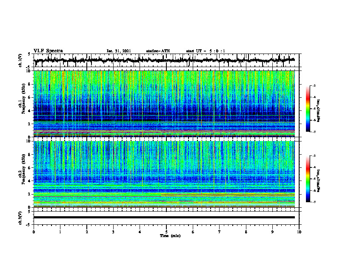This screenshot has width=337, height=260.
Task: Click time axis tick label "3"
Action: [x=113, y=232]
